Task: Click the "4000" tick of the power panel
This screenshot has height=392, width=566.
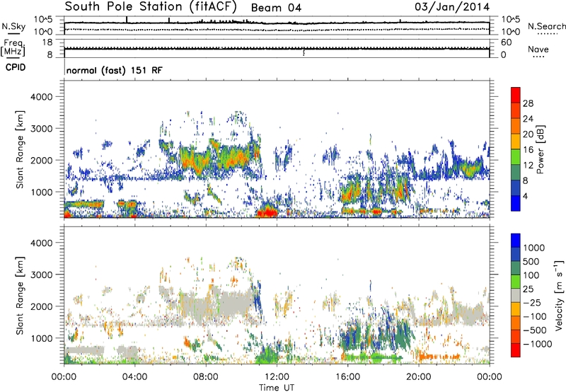Action: point(41,97)
